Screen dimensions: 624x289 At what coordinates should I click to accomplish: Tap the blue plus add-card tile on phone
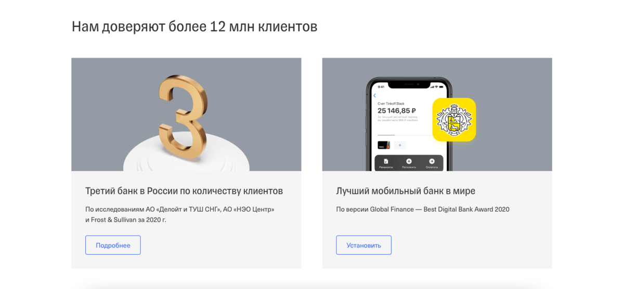(x=400, y=145)
